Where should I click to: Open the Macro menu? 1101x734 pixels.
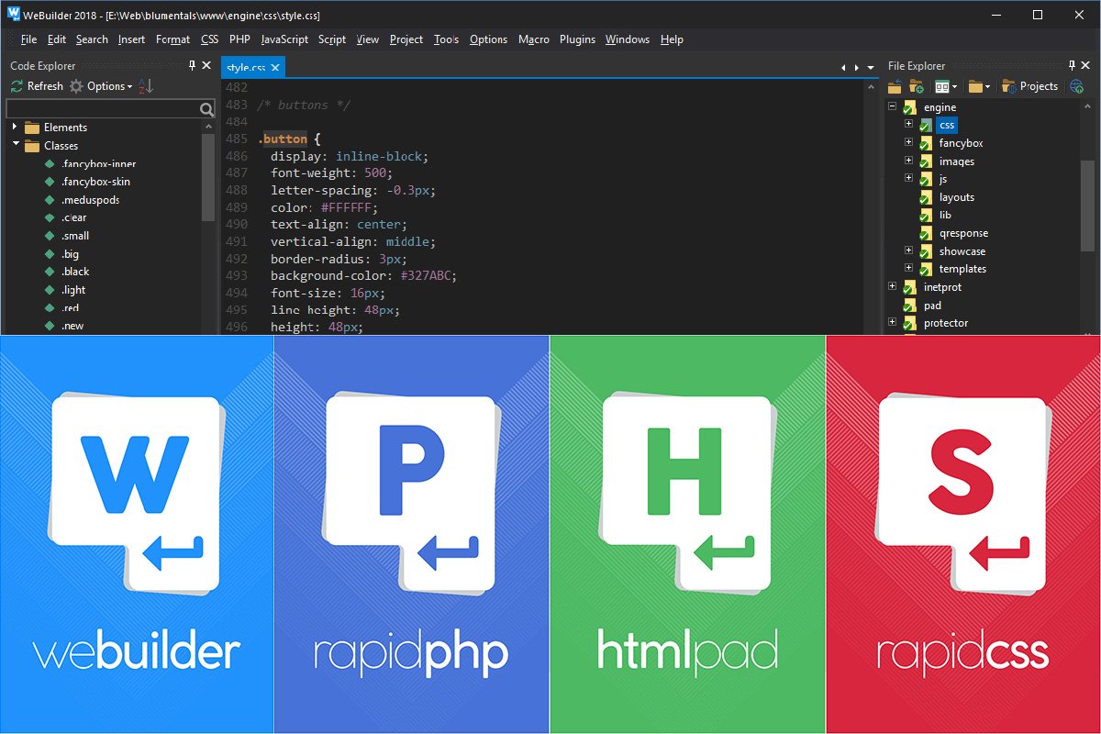(534, 39)
